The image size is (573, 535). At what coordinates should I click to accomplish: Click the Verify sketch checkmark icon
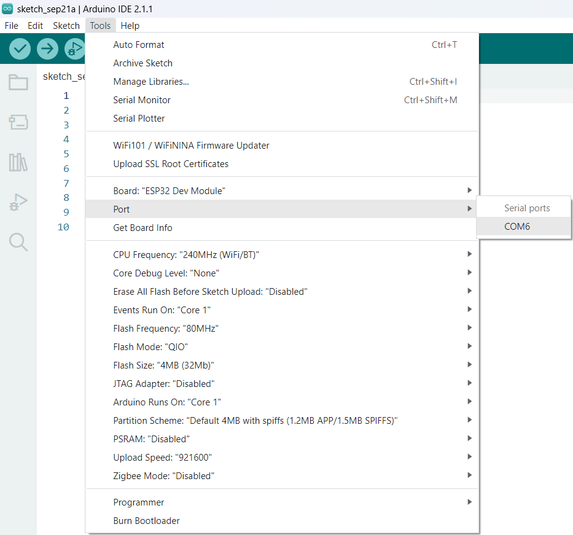coord(19,49)
